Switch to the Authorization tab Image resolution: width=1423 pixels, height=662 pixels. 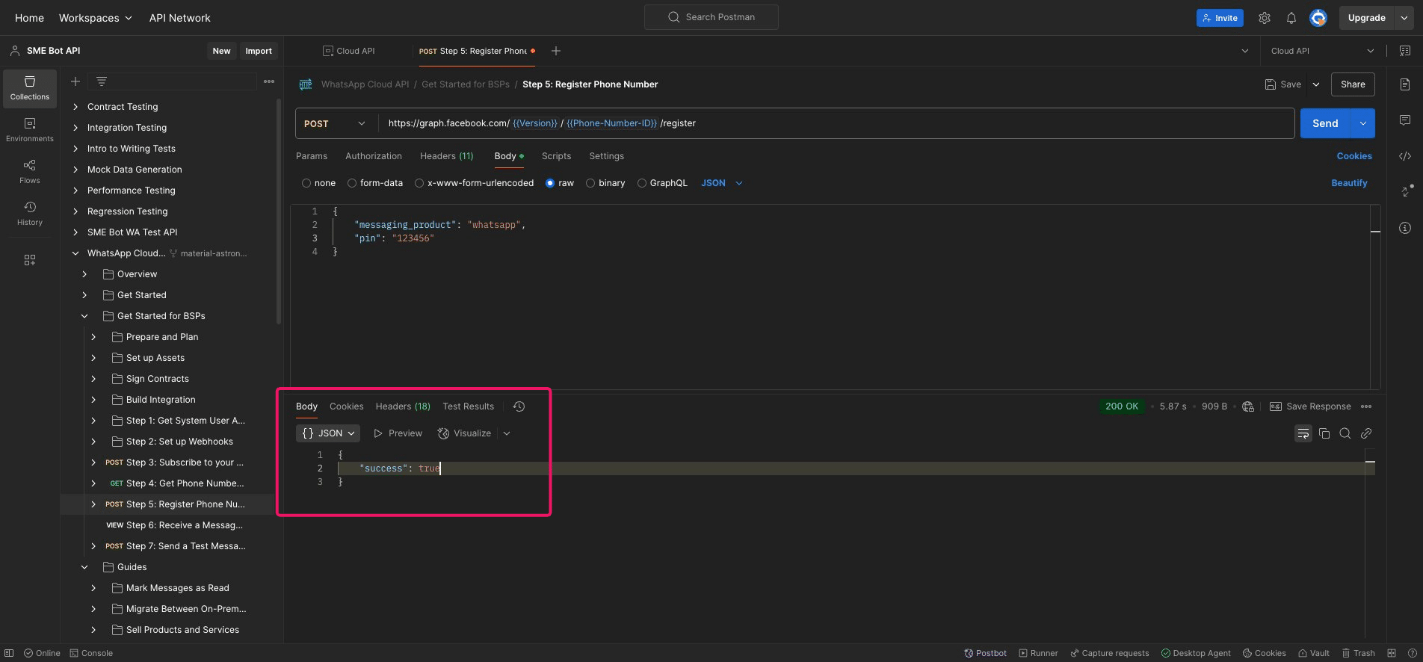point(374,156)
